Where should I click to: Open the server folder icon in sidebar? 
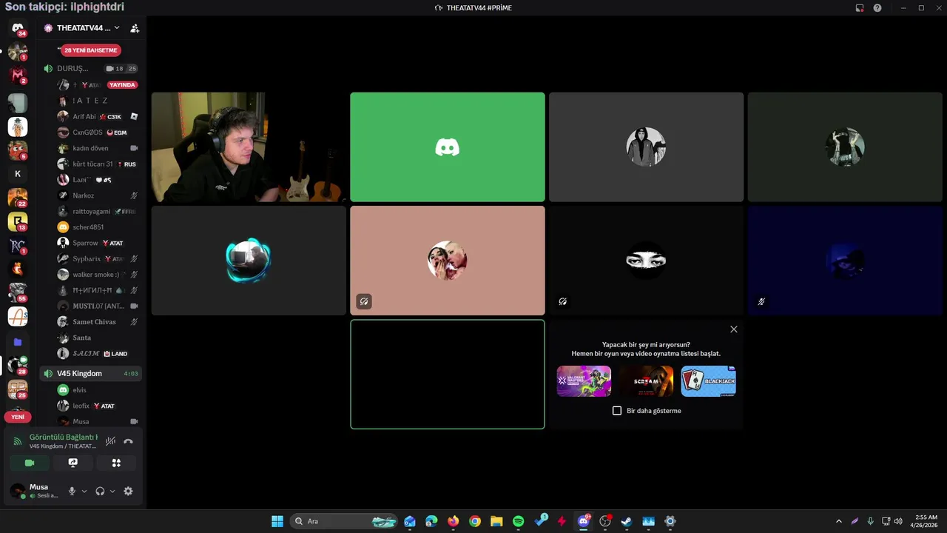point(18,342)
